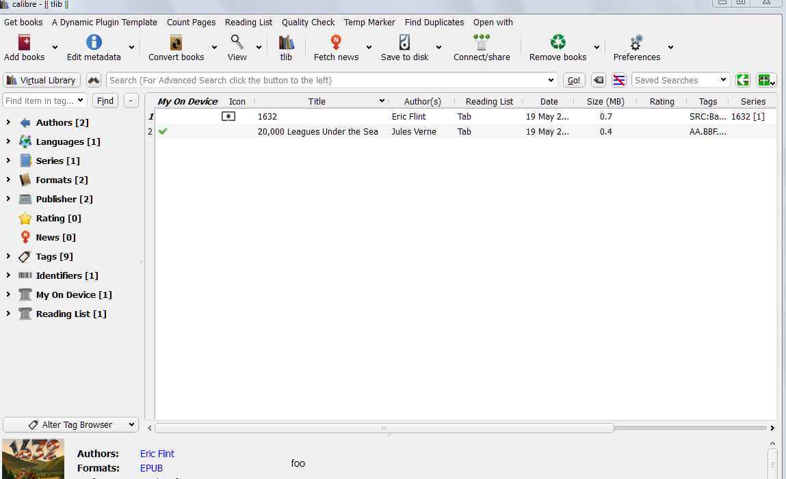Sort by the Title column header
786x479 pixels.
click(x=316, y=101)
